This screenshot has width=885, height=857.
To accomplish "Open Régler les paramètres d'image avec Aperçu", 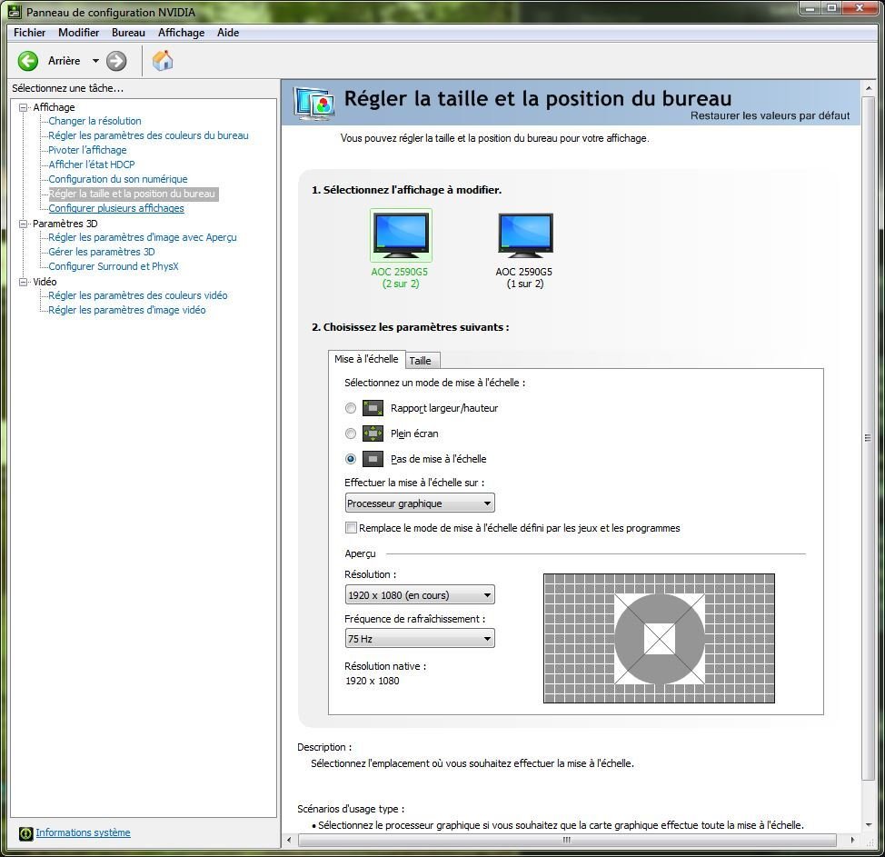I will point(143,237).
